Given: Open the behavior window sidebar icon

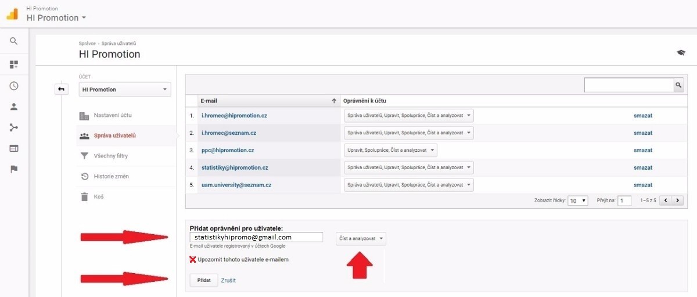Looking at the screenshot, I should pyautogui.click(x=14, y=148).
